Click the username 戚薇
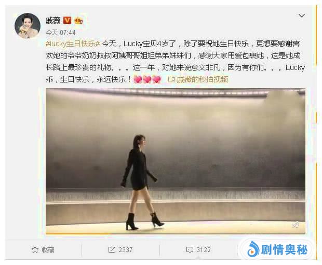This screenshot has width=322, height=265. tap(53, 20)
